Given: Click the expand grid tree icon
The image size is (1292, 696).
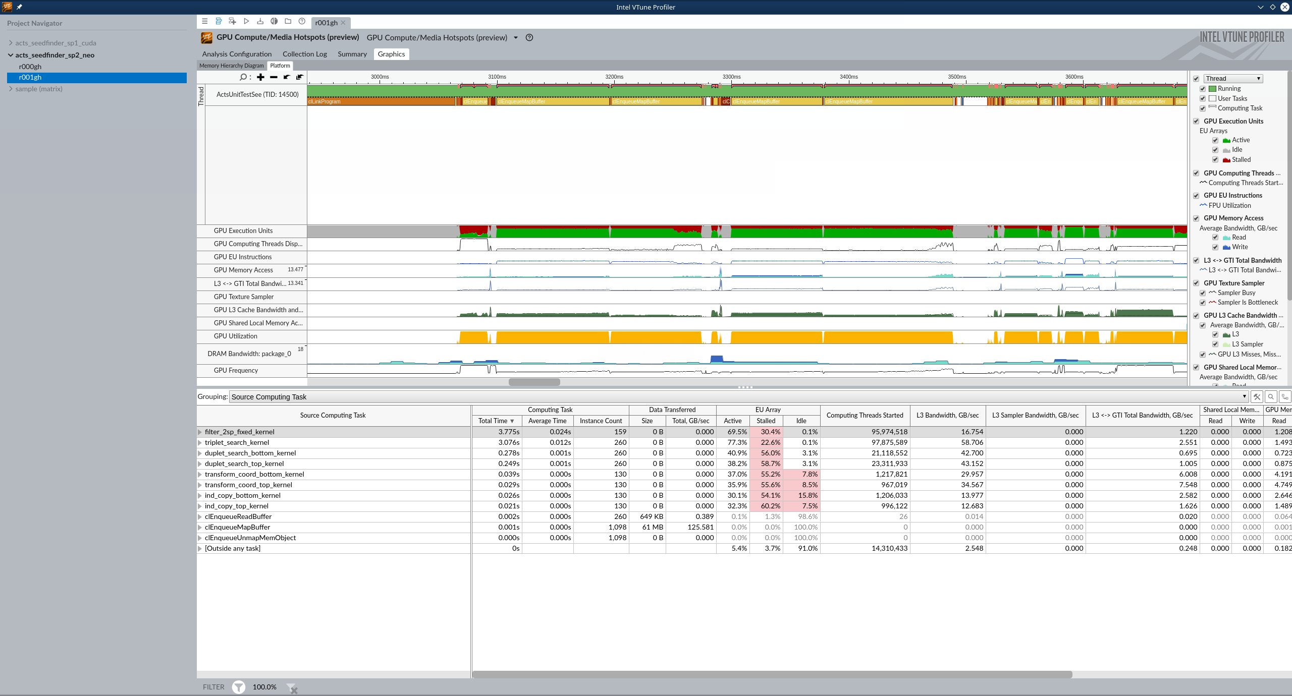Looking at the screenshot, I should (x=1285, y=397).
